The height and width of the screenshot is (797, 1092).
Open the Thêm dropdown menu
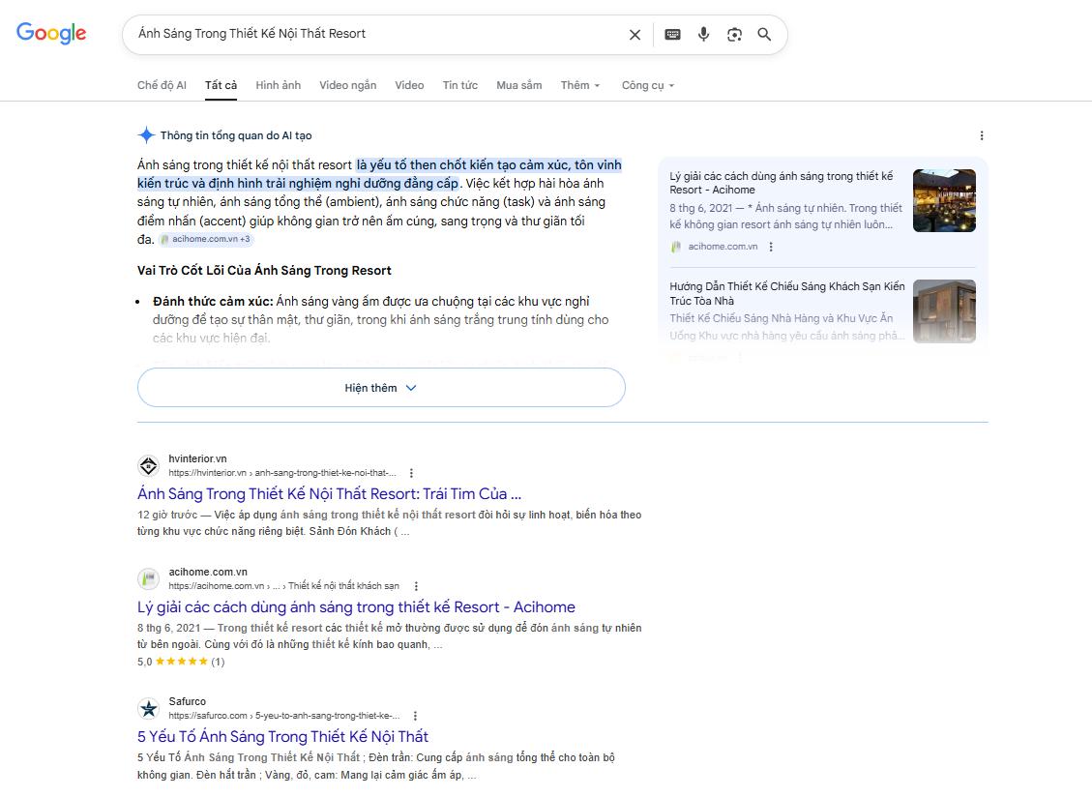pos(580,85)
